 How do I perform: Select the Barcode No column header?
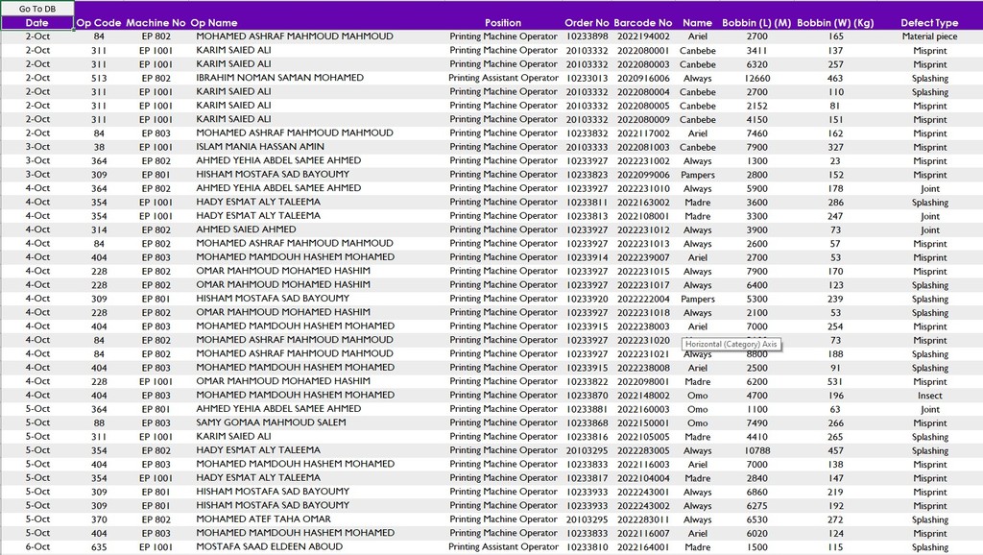pyautogui.click(x=642, y=23)
